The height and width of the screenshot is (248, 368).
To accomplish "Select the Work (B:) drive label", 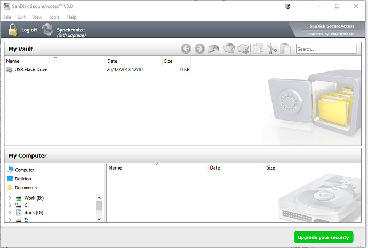I will tap(34, 198).
